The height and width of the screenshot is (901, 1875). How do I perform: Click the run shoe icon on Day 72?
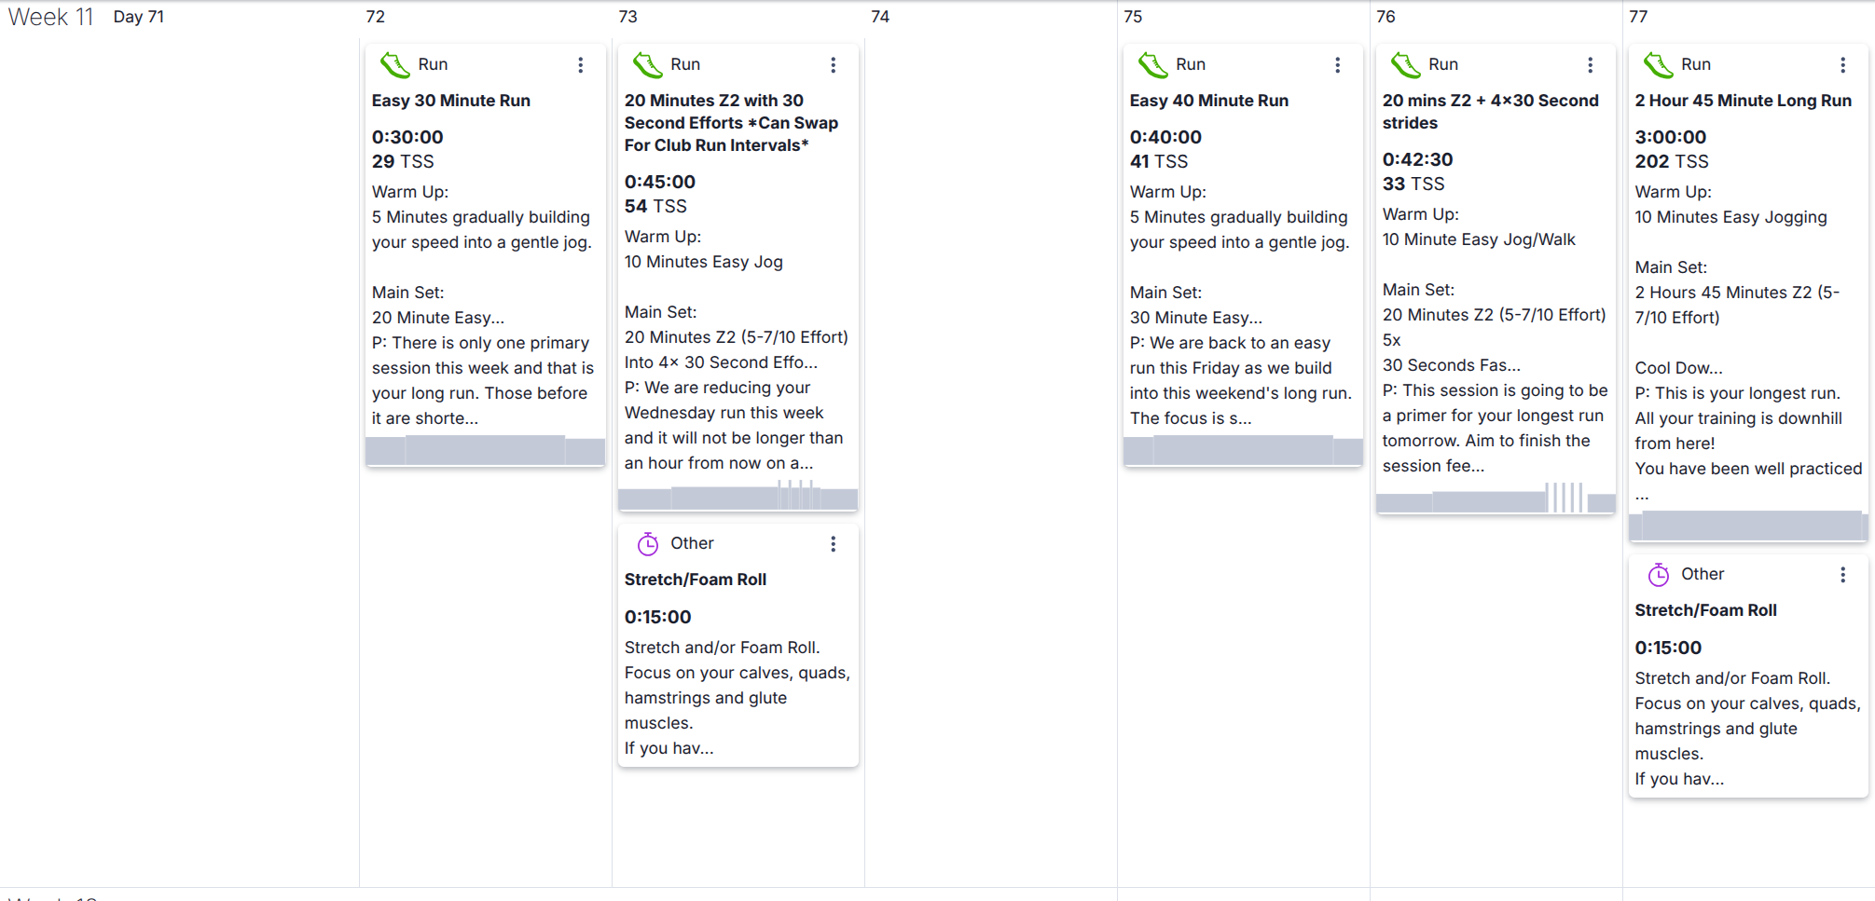(395, 65)
